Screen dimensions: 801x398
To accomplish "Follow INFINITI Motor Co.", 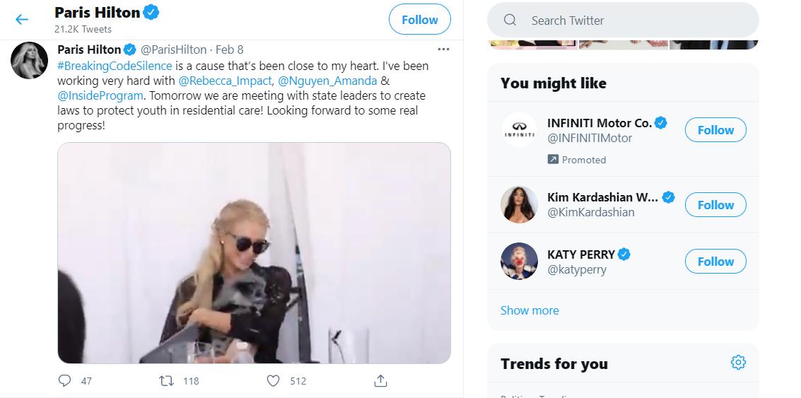I will click(715, 130).
